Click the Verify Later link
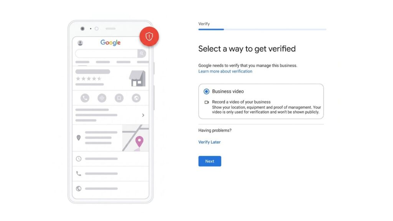393x221 pixels. tap(210, 142)
